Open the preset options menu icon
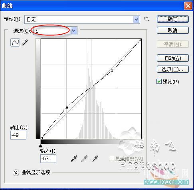The image size is (194, 190). pyautogui.click(x=147, y=19)
